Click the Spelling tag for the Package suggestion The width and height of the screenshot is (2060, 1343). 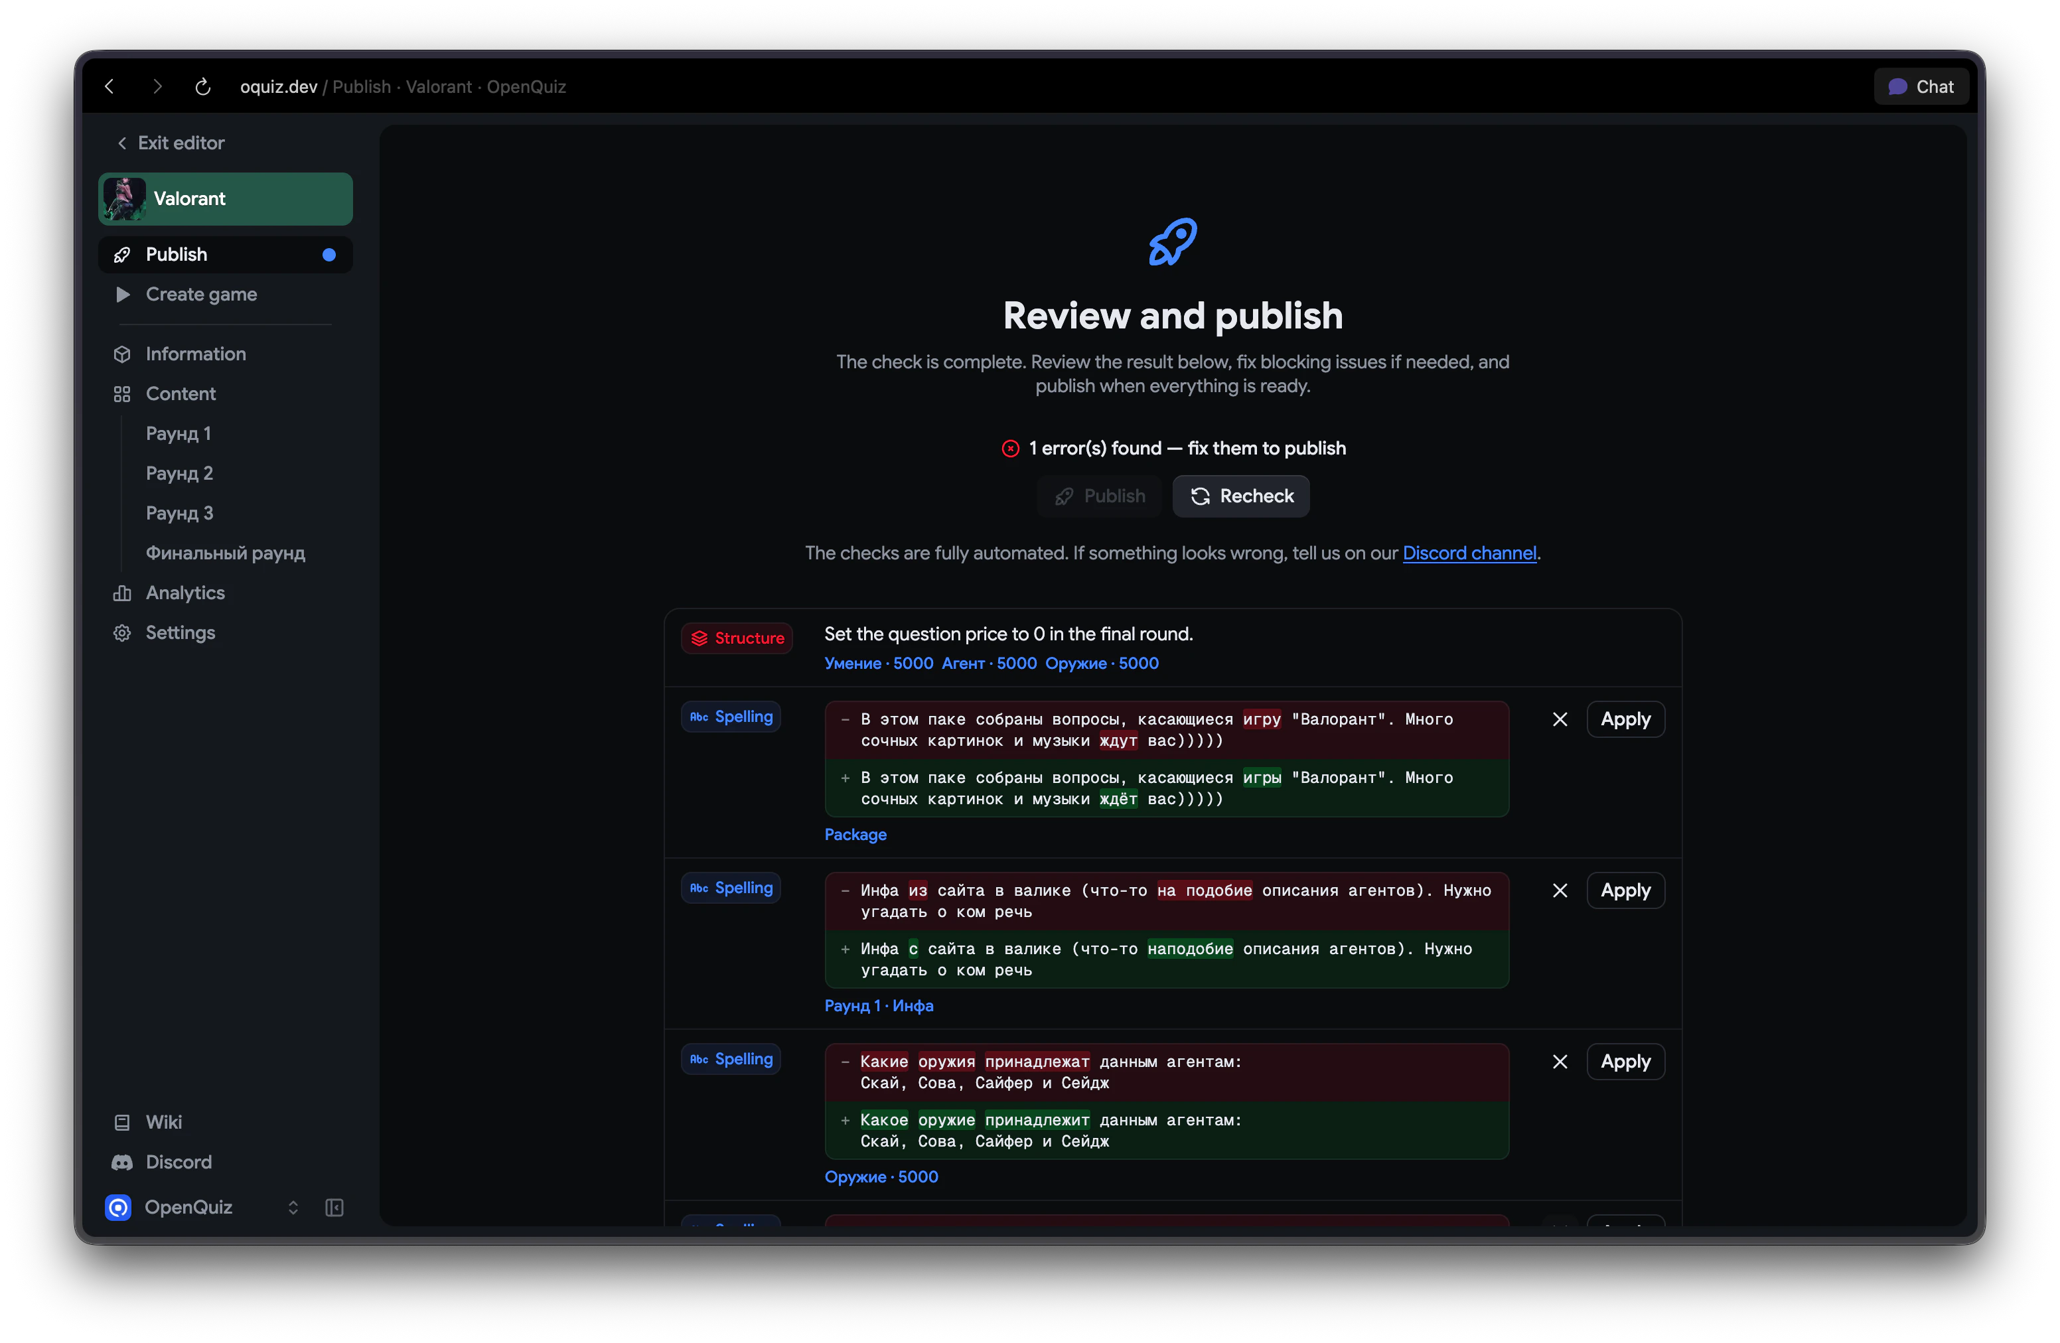[731, 717]
